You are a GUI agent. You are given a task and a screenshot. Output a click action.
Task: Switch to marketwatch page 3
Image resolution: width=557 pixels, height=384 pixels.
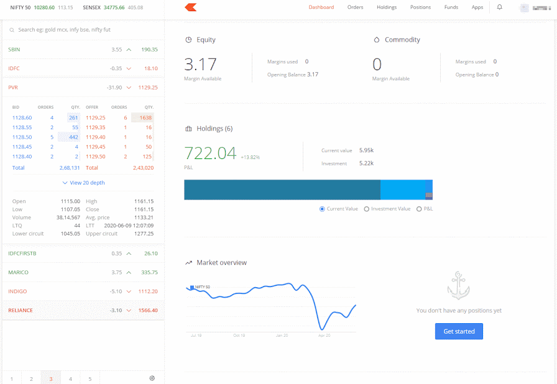pyautogui.click(x=51, y=378)
